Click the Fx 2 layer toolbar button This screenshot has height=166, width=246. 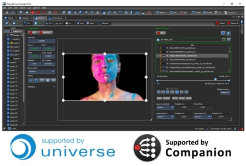click(x=59, y=23)
